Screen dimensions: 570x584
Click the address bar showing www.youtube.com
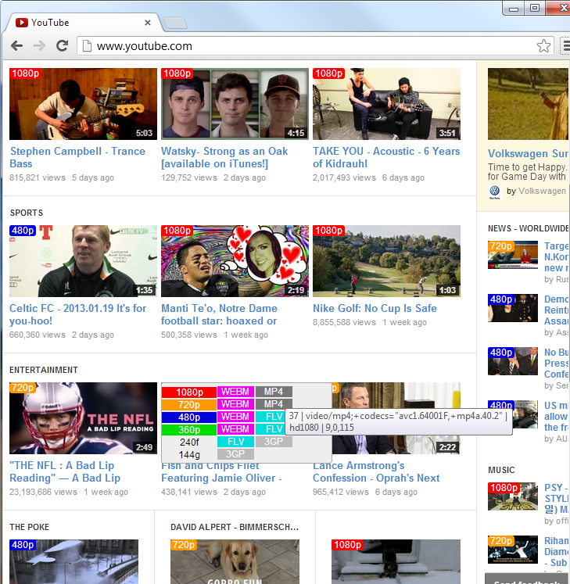coord(315,46)
